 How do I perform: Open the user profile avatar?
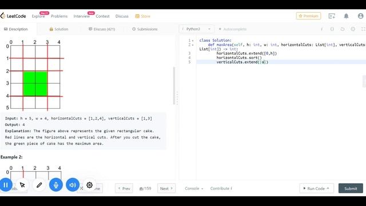360,16
